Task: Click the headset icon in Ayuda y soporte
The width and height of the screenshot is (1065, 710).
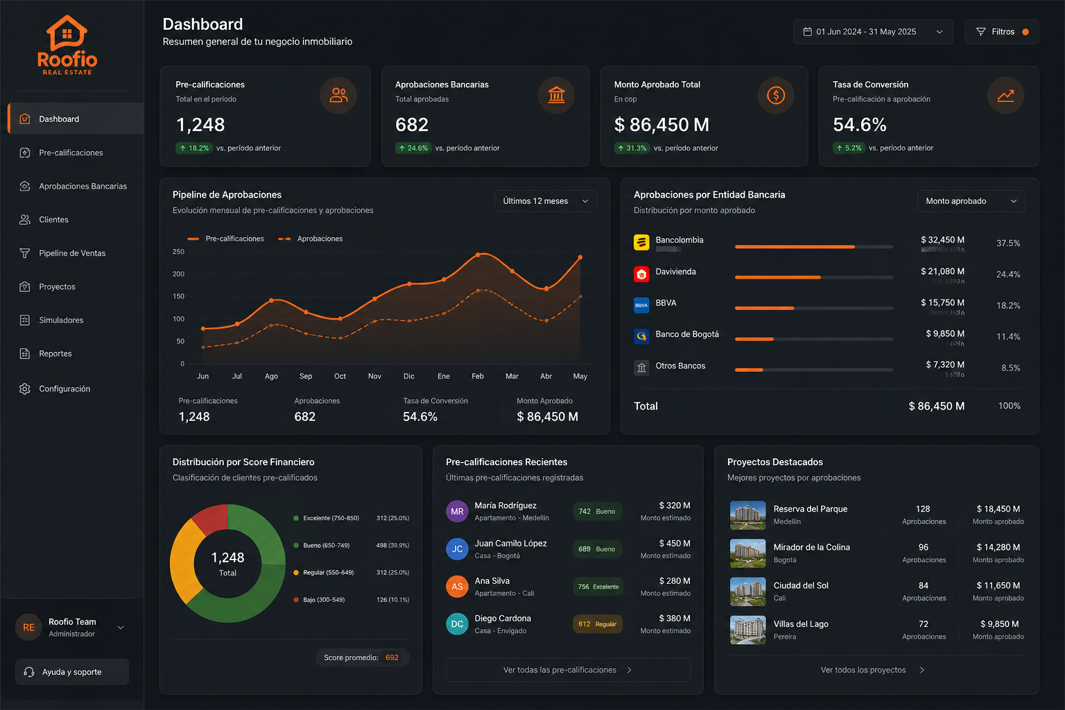Action: pos(29,672)
